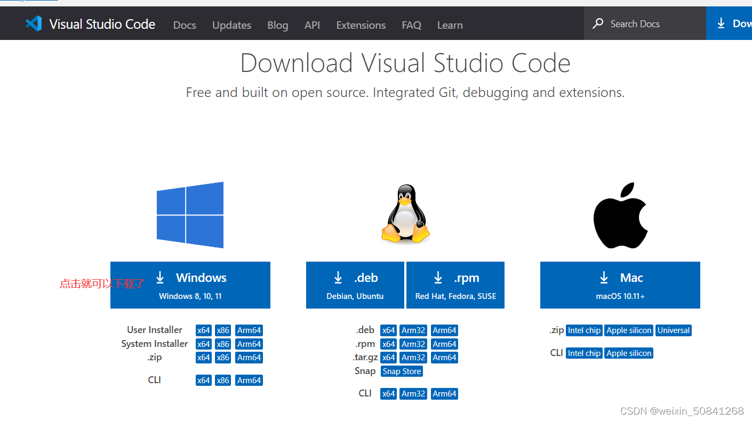The height and width of the screenshot is (421, 752).
Task: Click the Linux Tux penguin image
Action: pyautogui.click(x=405, y=214)
